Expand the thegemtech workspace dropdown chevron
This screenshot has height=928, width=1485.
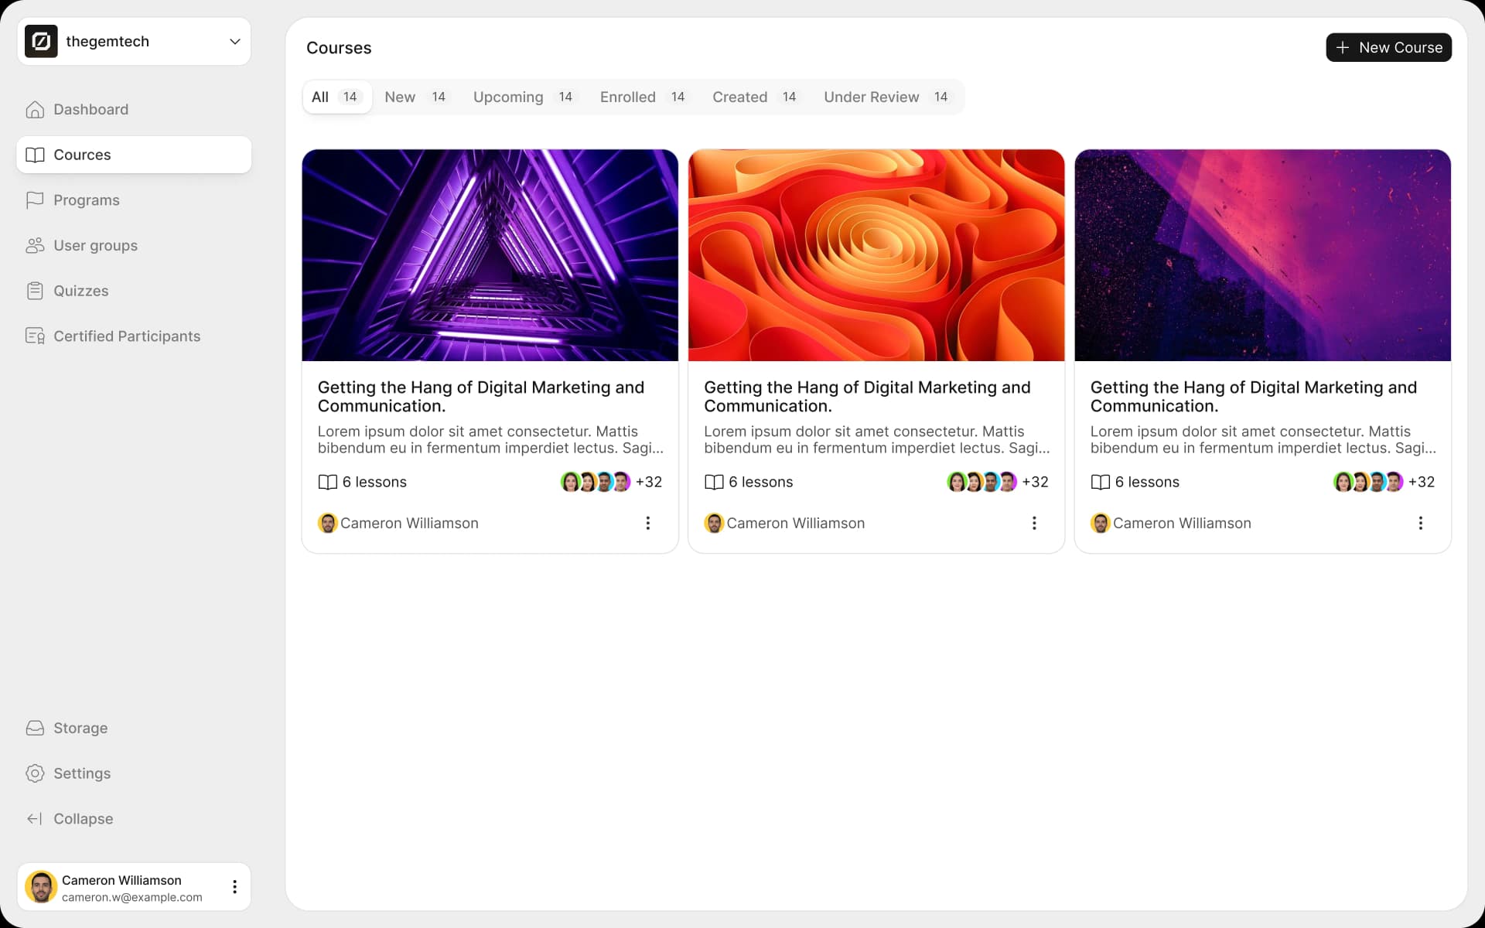(234, 42)
